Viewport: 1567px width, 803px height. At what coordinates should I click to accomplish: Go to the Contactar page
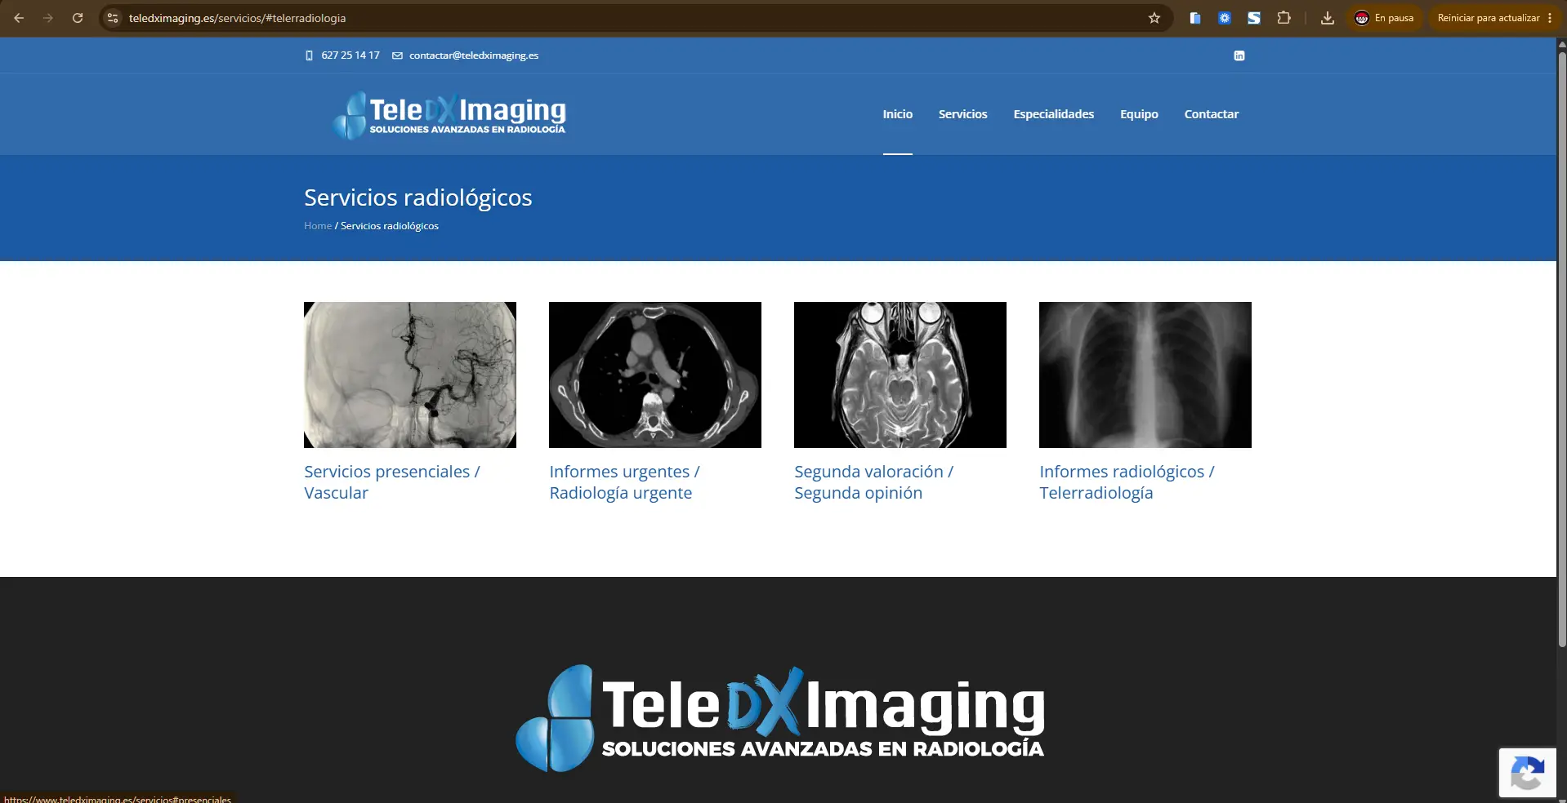click(1212, 114)
